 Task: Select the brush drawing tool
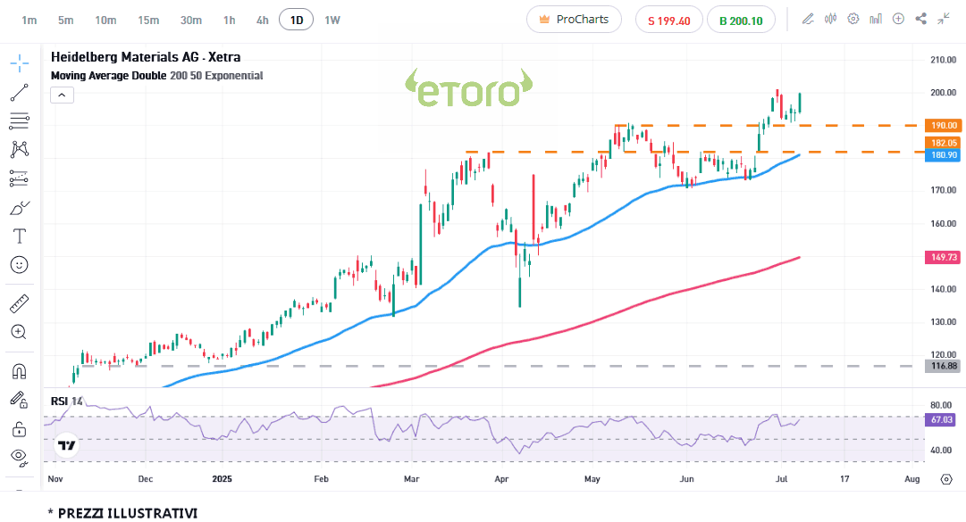pos(19,208)
